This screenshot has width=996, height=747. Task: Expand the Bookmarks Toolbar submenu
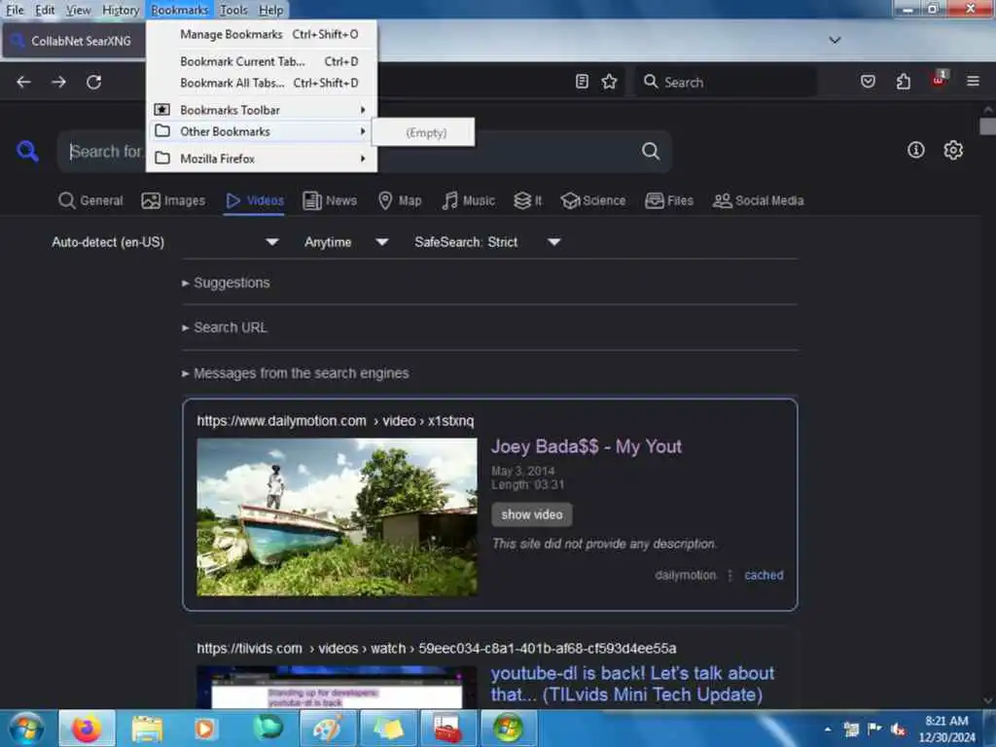click(261, 110)
